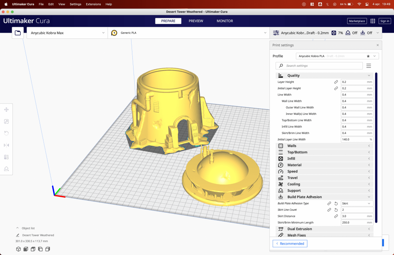Click the Sign in button
394x255 pixels.
coord(385,21)
